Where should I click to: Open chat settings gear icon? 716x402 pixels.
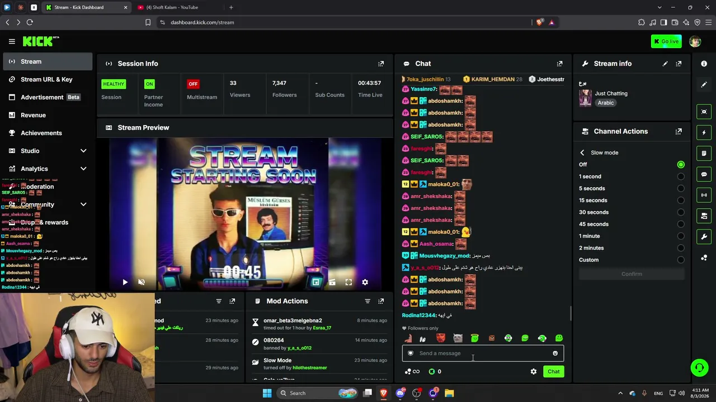[x=534, y=371]
